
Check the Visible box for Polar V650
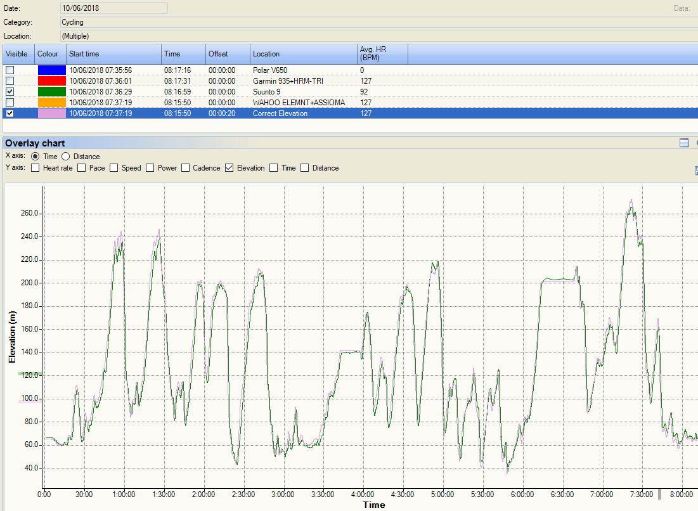[x=10, y=70]
